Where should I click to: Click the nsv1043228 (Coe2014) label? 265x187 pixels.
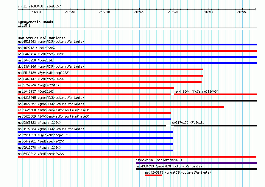point(36,60)
